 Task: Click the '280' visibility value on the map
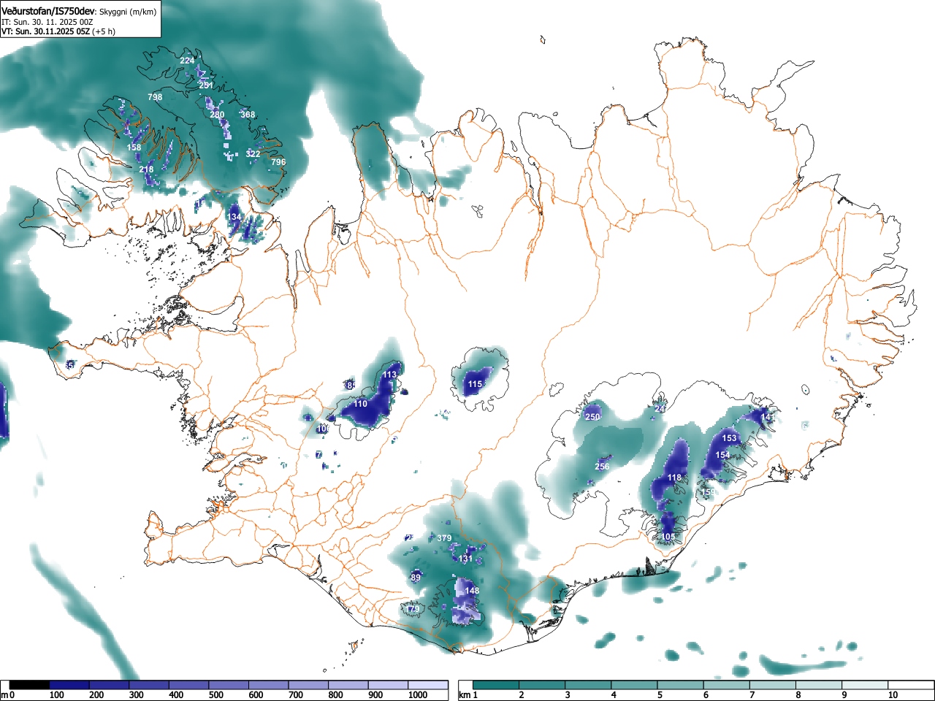[217, 115]
